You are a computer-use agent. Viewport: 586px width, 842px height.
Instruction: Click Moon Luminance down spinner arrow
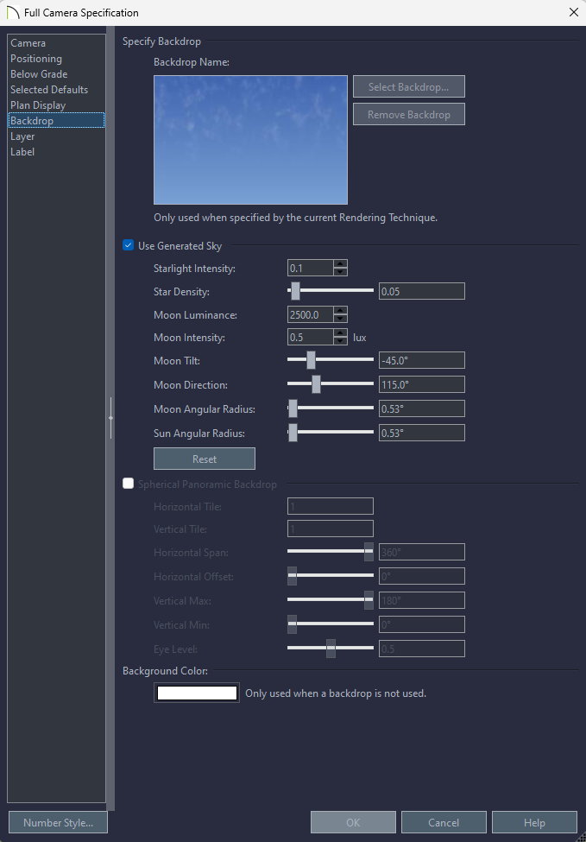(x=341, y=319)
